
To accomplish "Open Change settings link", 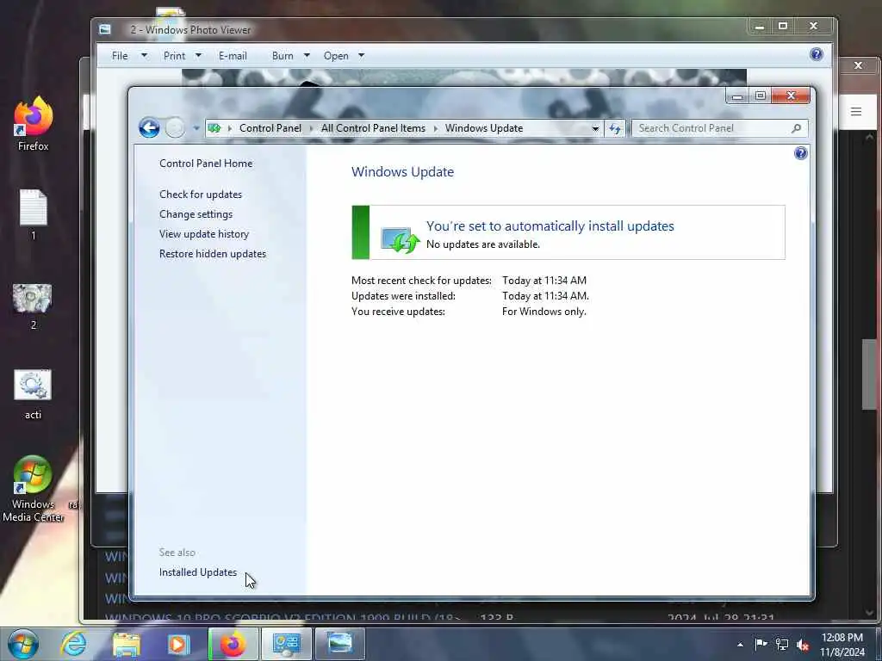I will tap(196, 214).
